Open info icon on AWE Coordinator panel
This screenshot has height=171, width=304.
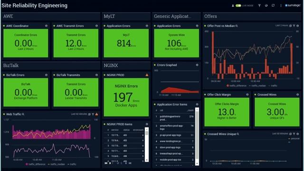click(x=46, y=26)
